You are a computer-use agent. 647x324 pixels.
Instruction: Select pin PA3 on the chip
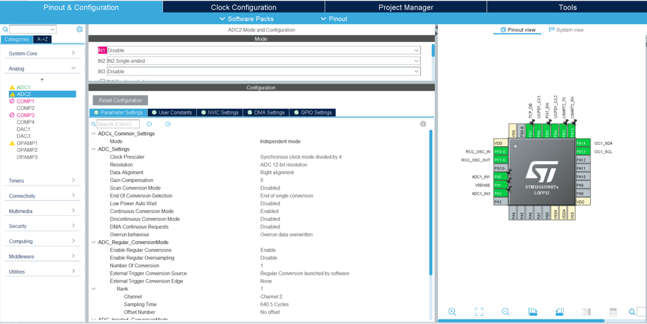tap(501, 202)
